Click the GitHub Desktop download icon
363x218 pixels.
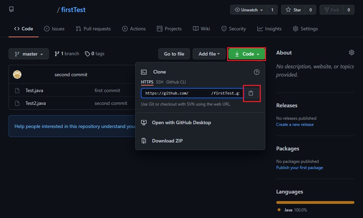pos(144,122)
